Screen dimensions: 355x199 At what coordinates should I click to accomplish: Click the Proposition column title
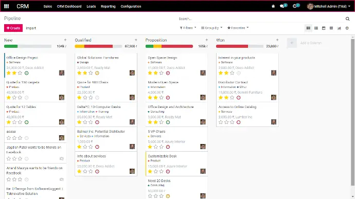156,40
